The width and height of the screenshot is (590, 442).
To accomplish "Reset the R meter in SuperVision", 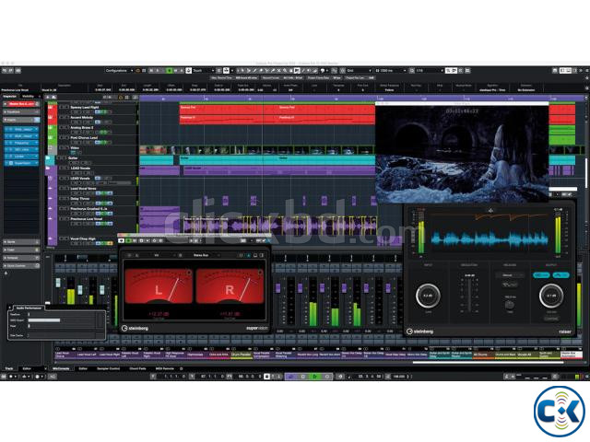I will point(260,273).
